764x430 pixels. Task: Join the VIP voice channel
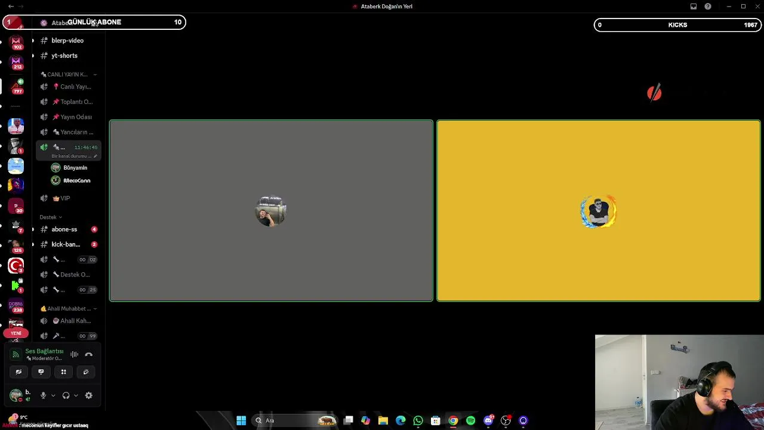click(69, 198)
